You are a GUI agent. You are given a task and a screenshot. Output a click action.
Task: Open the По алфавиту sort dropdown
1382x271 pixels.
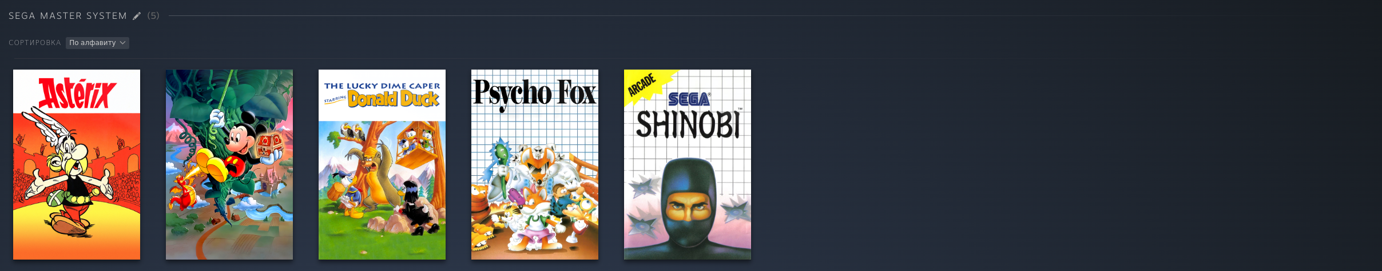click(97, 43)
